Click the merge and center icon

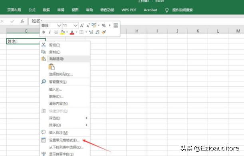point(116,25)
